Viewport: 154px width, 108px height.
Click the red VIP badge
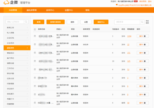(136, 1)
